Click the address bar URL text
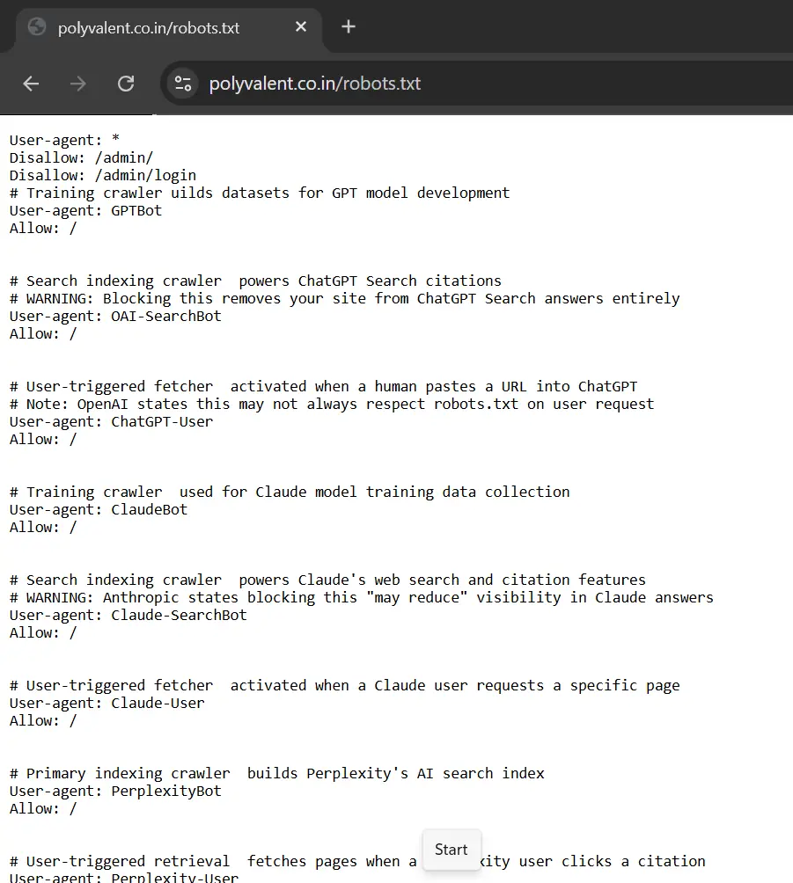This screenshot has width=793, height=883. click(x=314, y=84)
